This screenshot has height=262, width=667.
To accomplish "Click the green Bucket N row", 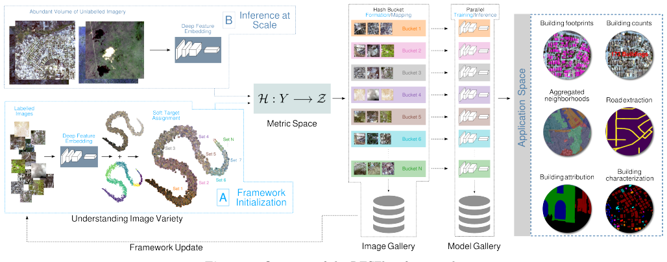I will [388, 169].
